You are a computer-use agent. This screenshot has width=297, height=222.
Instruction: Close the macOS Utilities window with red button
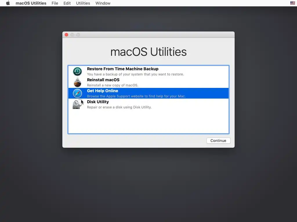(66, 35)
